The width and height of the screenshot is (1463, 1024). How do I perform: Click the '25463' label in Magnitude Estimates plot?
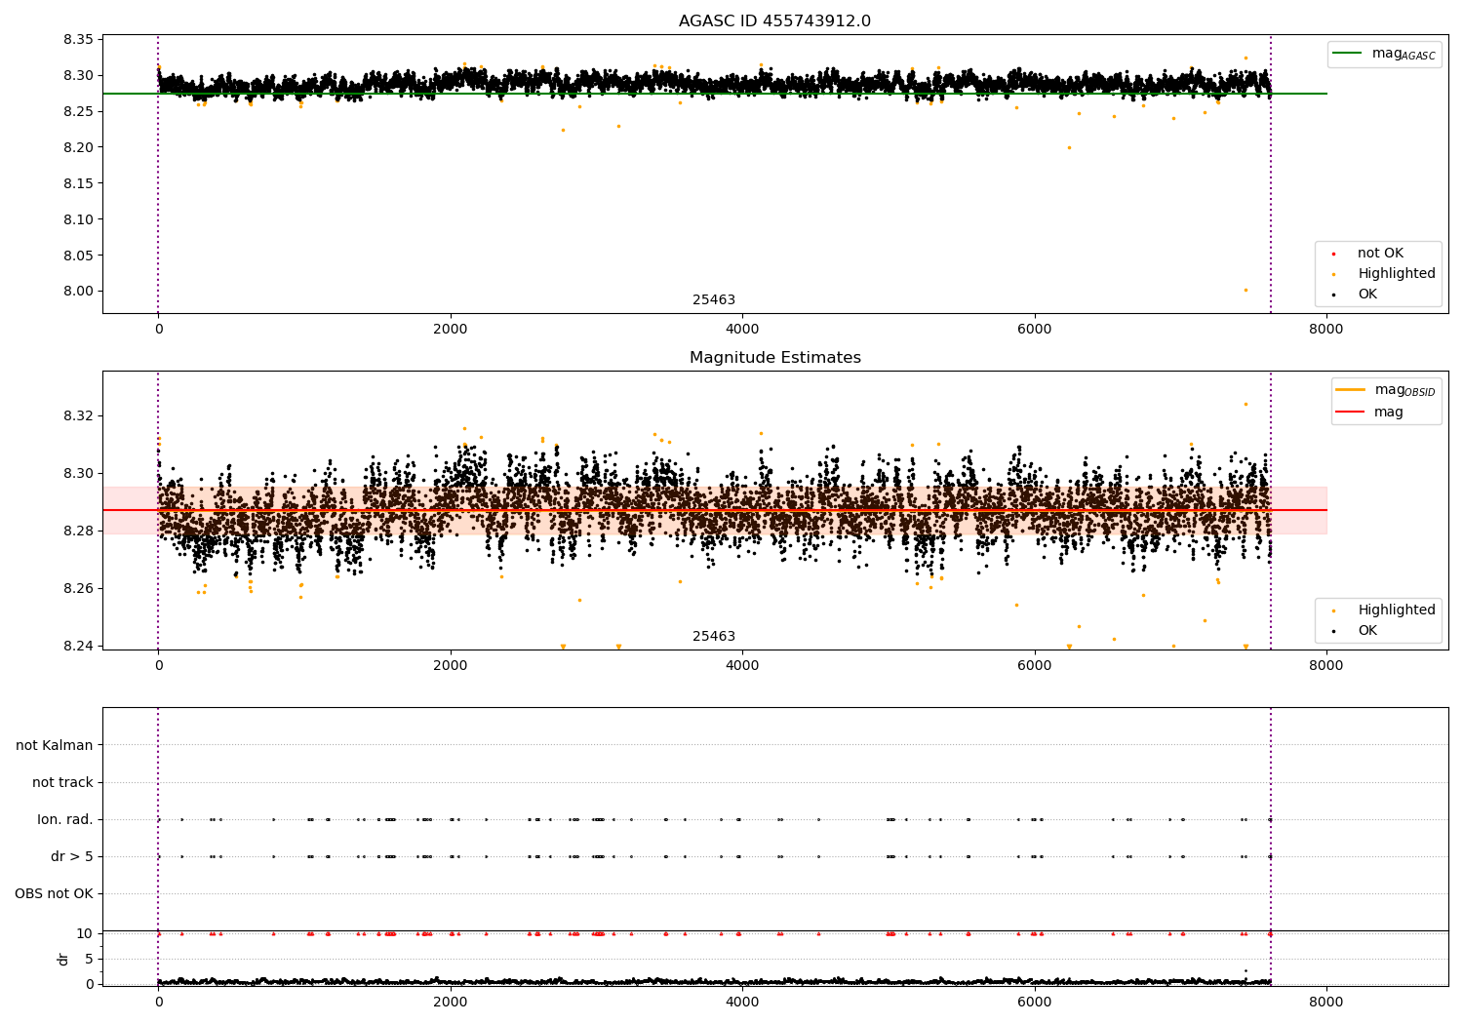[x=714, y=637]
